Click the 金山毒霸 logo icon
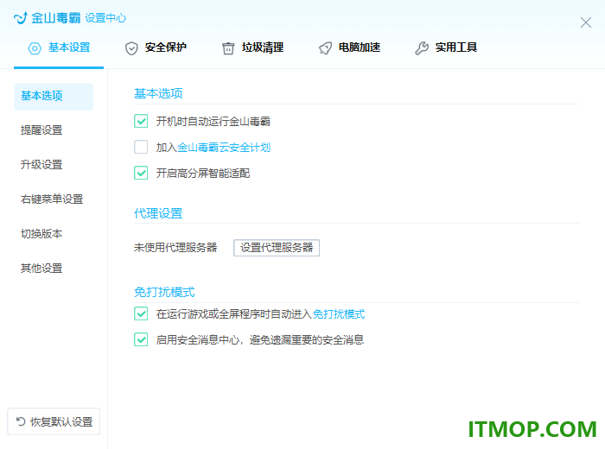 point(21,18)
